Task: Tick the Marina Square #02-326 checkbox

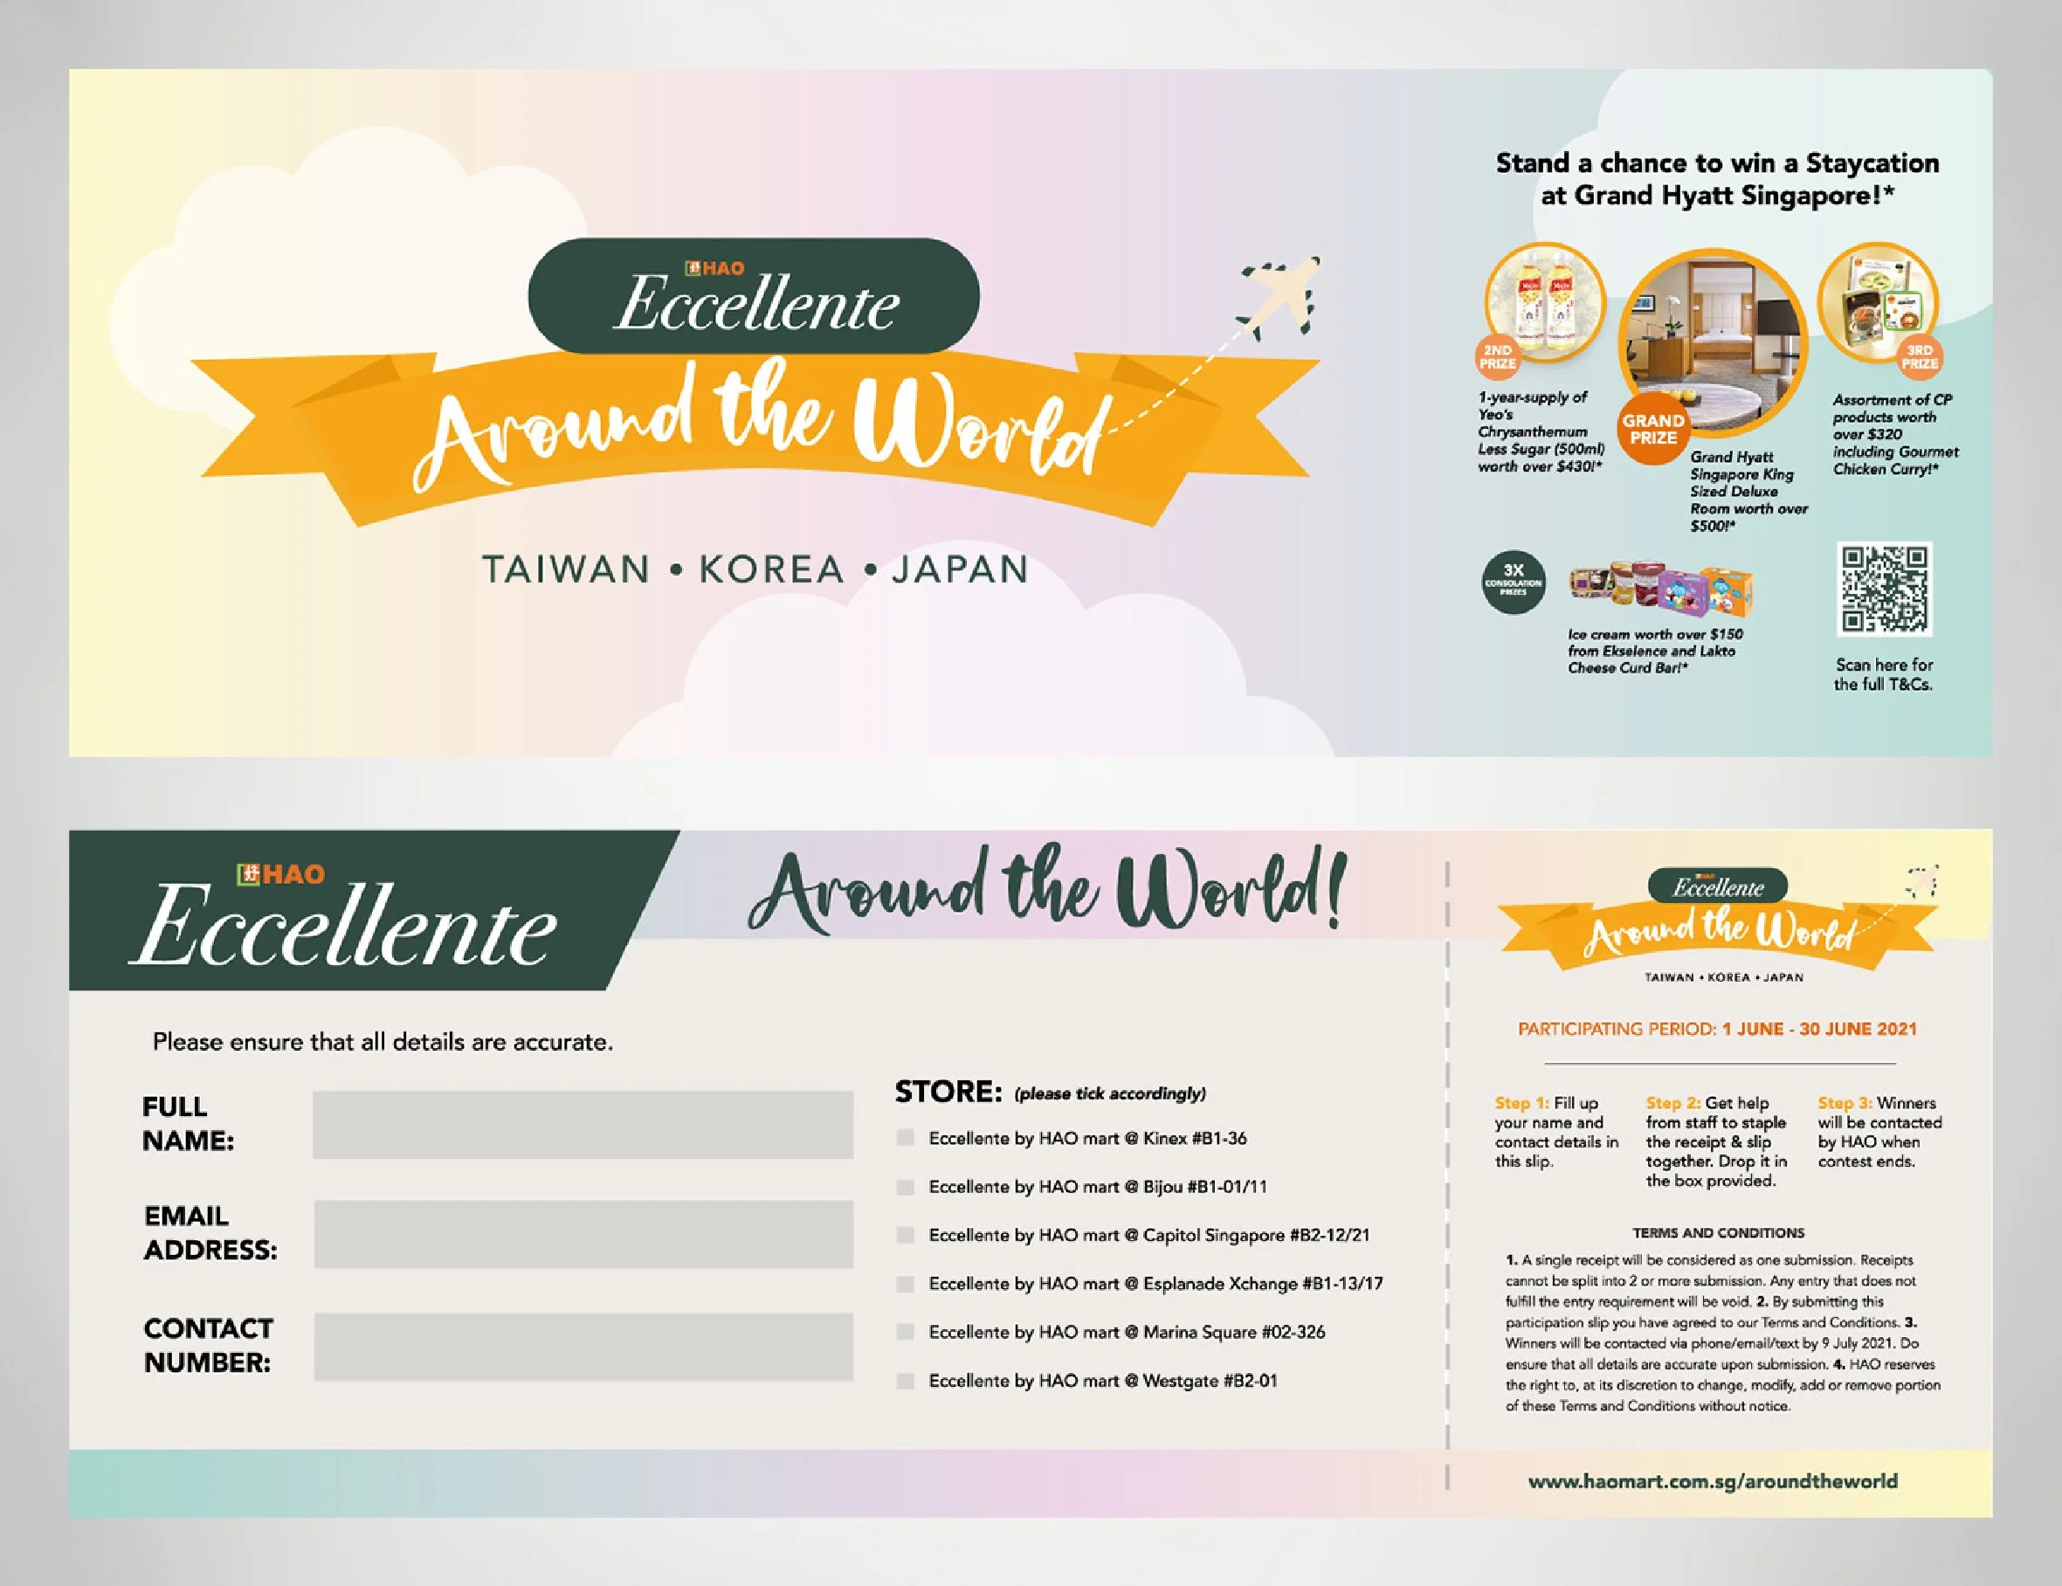Action: click(x=906, y=1332)
